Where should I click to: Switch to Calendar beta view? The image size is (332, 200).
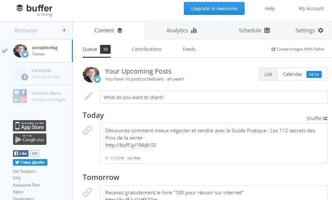coord(303,74)
